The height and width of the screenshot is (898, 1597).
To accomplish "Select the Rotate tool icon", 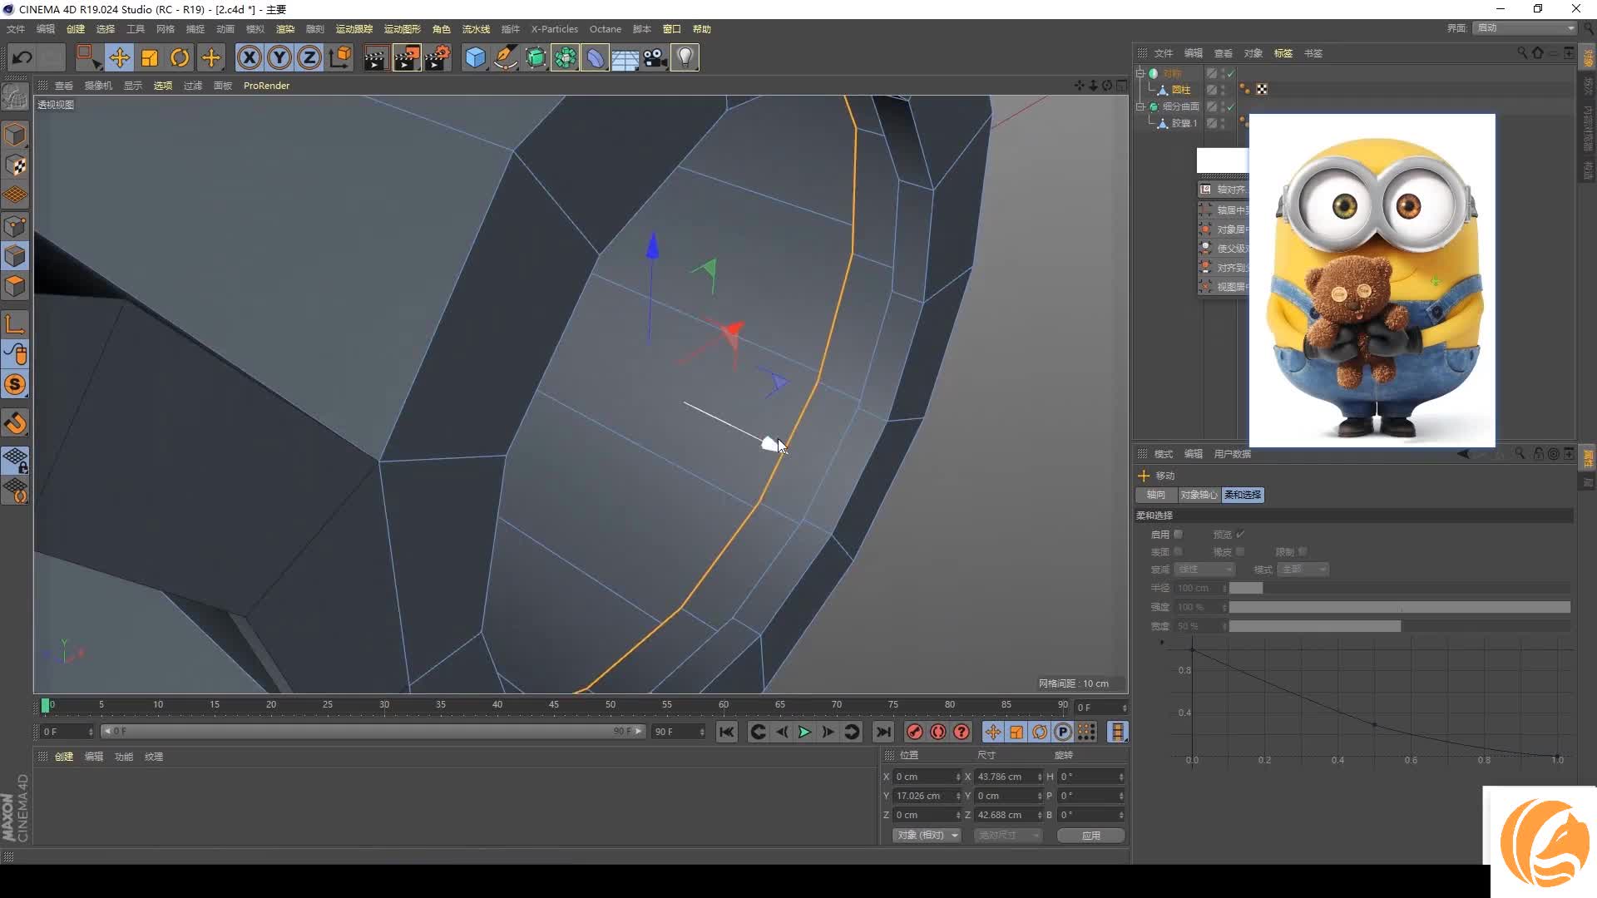I will click(180, 57).
